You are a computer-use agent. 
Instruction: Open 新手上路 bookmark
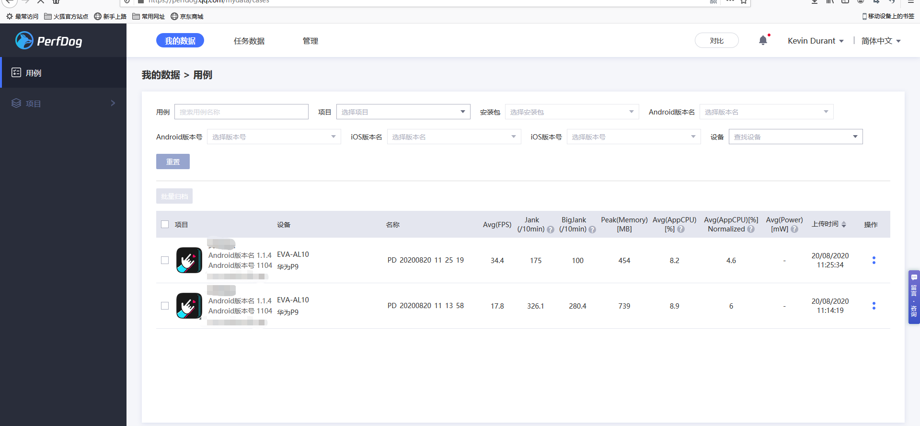tap(110, 16)
